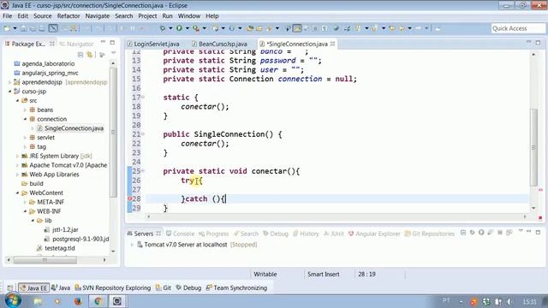
Task: Switch to LoginServlet.java editor tab
Action: (154, 44)
